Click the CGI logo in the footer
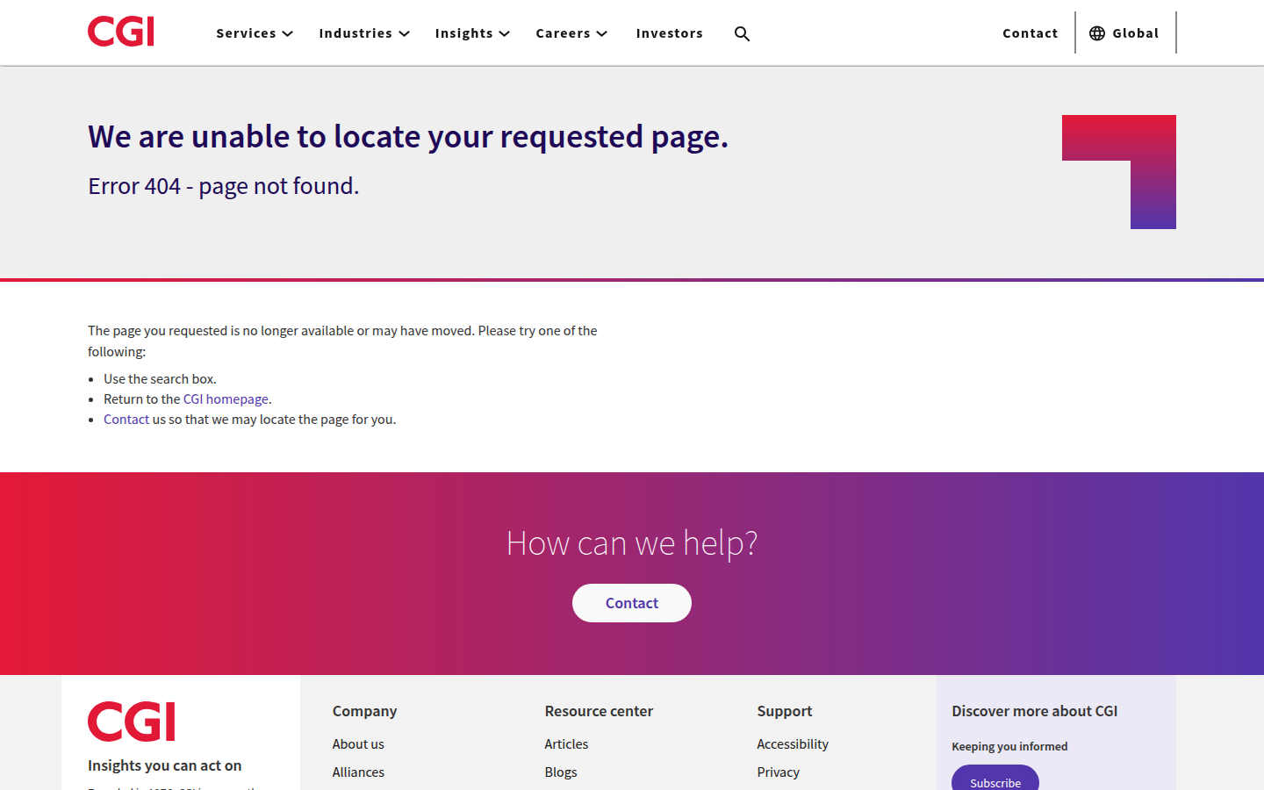The width and height of the screenshot is (1264, 790). 132,722
